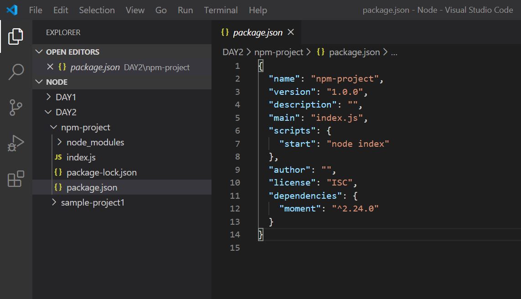Click the "scripts" key in editor
The height and width of the screenshot is (299, 521).
(292, 130)
